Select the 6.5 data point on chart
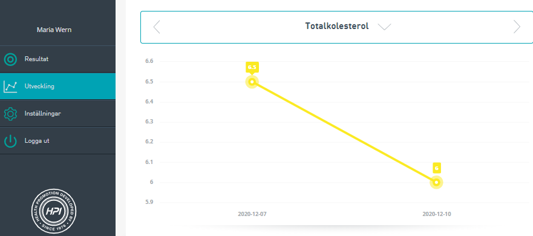Screen dimensions: 533x236 252,82
